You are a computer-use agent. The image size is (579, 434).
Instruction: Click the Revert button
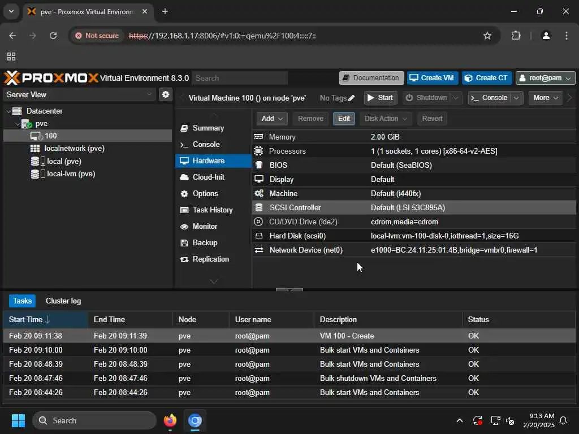click(432, 119)
